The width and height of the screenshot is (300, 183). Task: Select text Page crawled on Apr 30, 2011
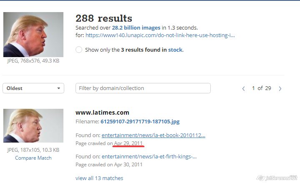(109, 165)
